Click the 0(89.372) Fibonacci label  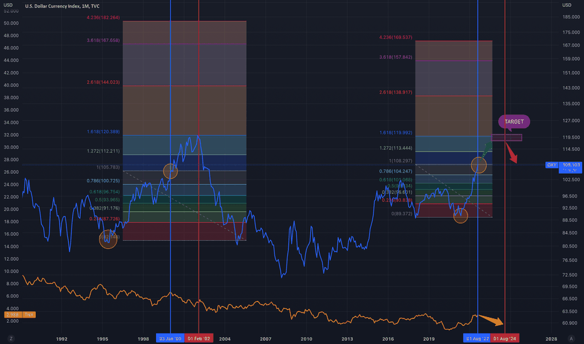point(402,214)
